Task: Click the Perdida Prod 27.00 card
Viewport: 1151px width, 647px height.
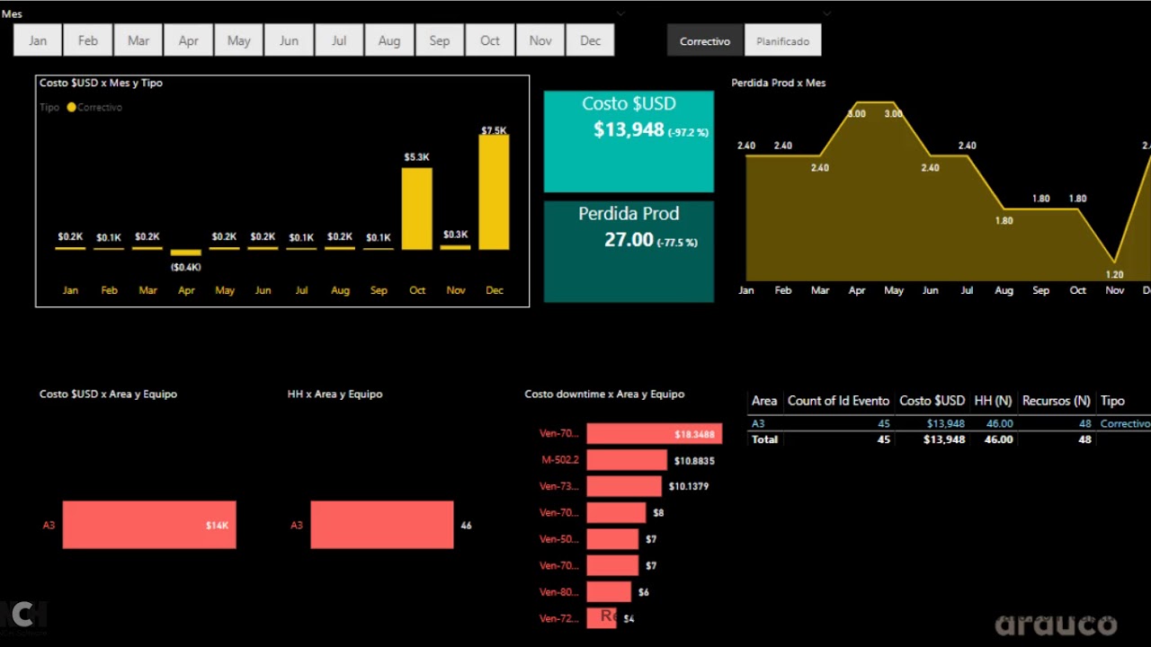Action: [x=629, y=252]
